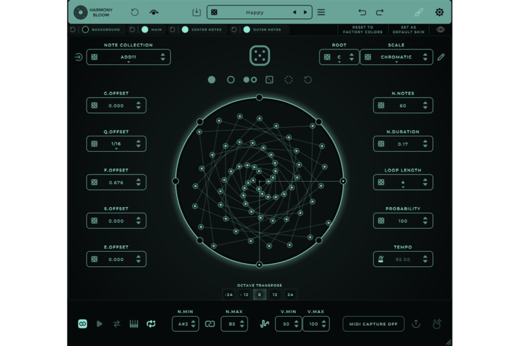520x346 pixels.
Task: Select octave transpose 12
Action: point(275,294)
